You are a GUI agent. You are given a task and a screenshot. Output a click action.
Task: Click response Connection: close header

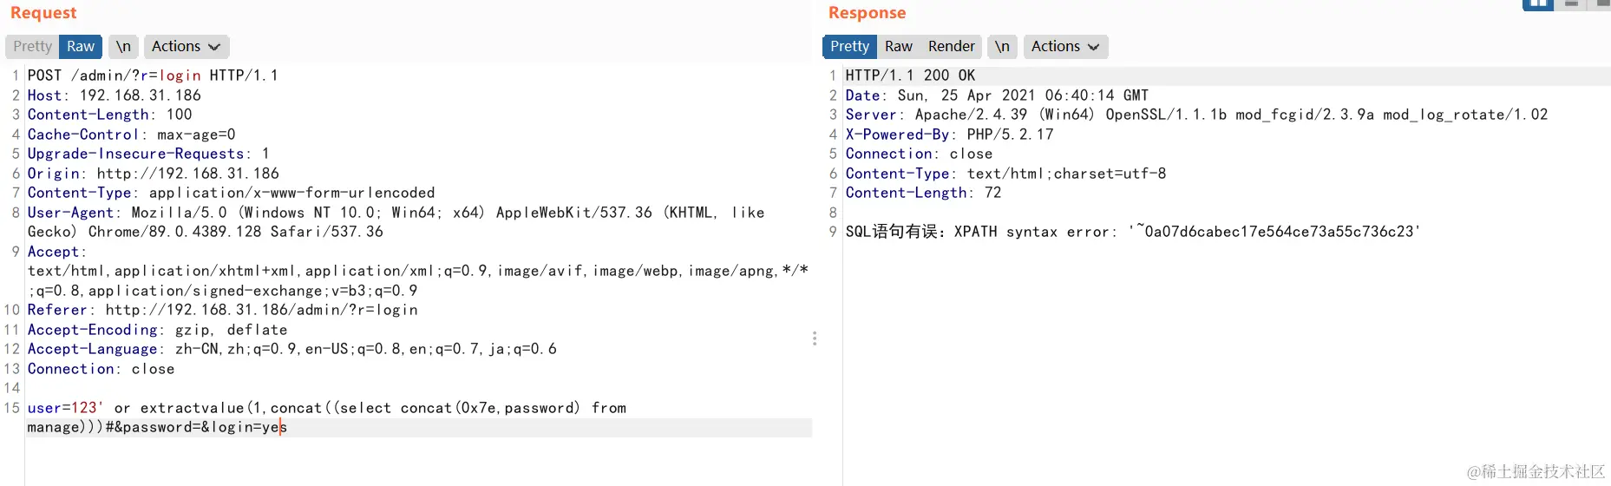(919, 154)
